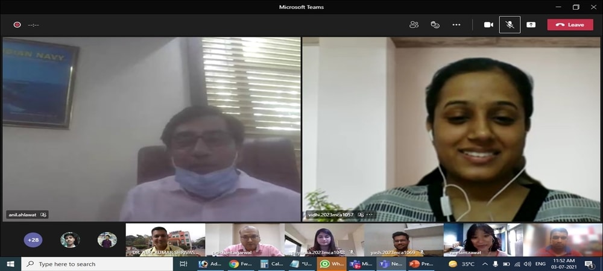Unmute the microphone
Viewport: 603px width, 271px height.
coord(510,25)
